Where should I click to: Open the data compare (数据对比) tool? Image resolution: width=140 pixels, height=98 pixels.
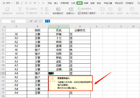click(71, 11)
